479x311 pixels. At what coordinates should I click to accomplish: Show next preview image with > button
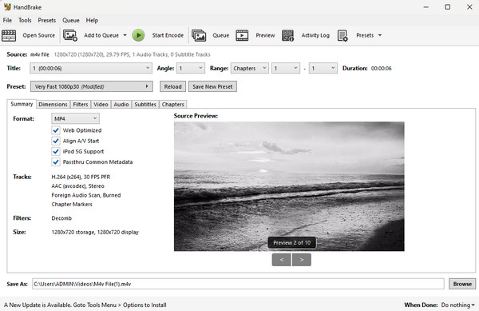302,260
